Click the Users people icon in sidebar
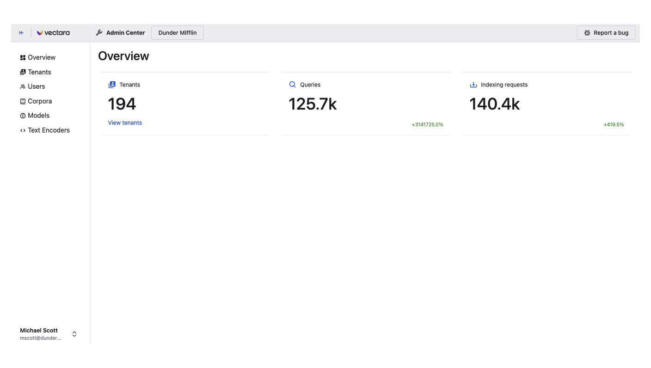This screenshot has height=368, width=651. click(23, 86)
